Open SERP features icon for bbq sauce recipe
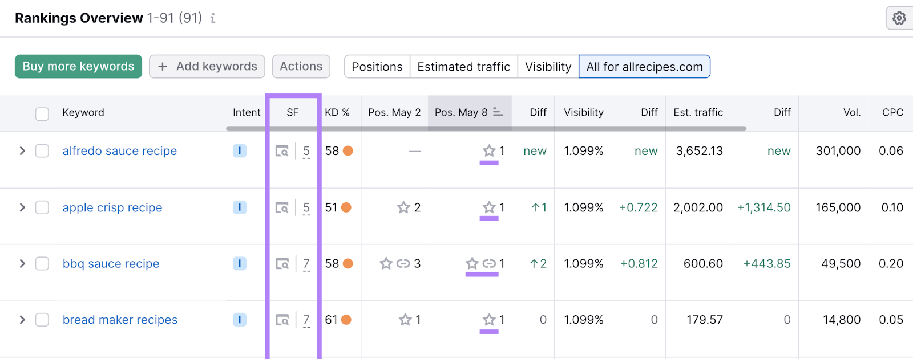Viewport: 913px width, 359px height. 282,264
